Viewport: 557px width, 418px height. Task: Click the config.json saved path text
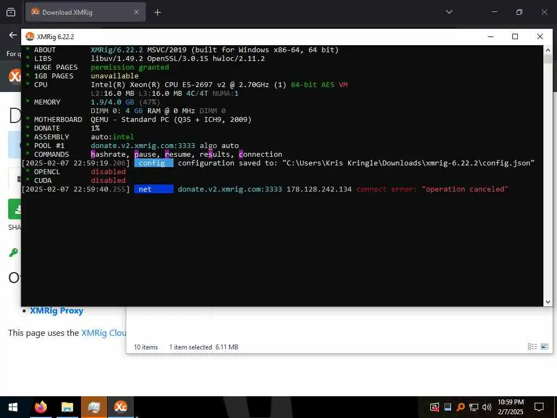408,163
